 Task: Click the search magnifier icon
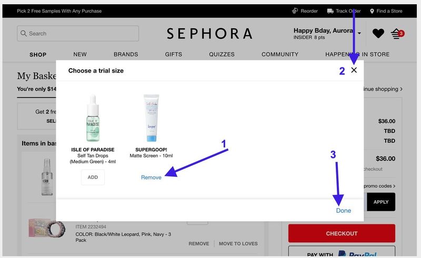[x=24, y=33]
